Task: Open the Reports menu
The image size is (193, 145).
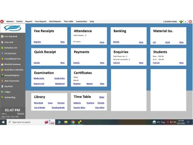Action: point(29,22)
